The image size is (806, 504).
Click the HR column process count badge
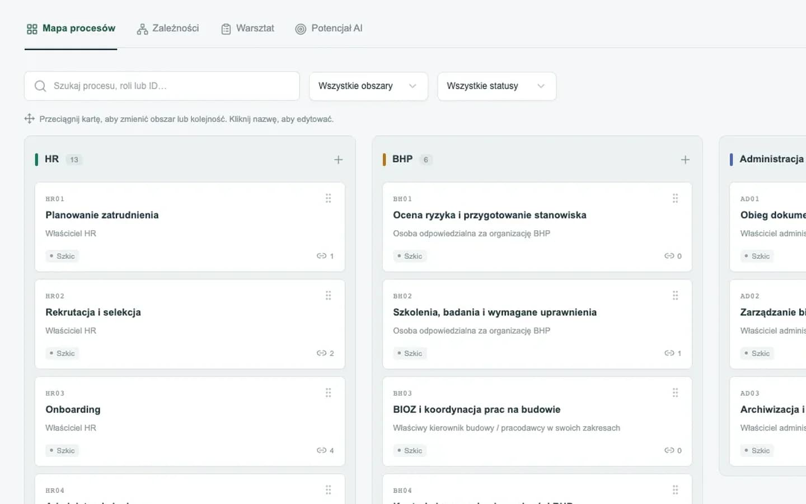(74, 160)
